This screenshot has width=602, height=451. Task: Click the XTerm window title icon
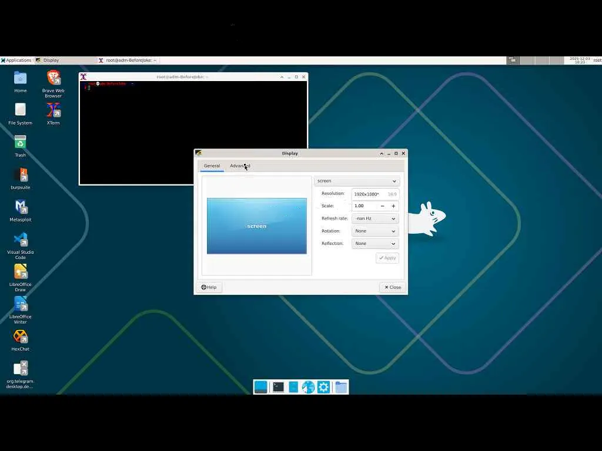[x=83, y=77]
